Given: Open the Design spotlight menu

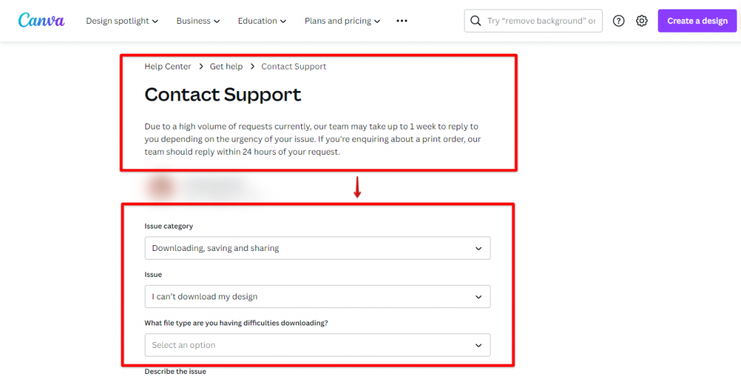Looking at the screenshot, I should click(122, 21).
